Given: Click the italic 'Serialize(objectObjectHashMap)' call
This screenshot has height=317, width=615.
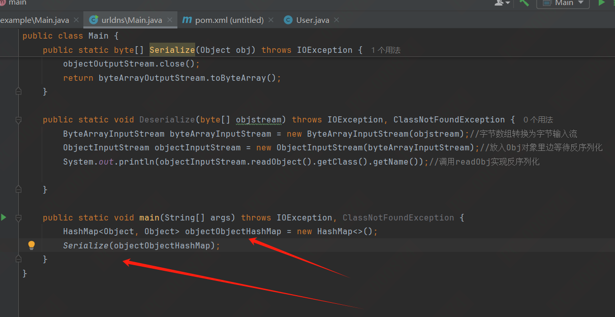Looking at the screenshot, I should 139,245.
